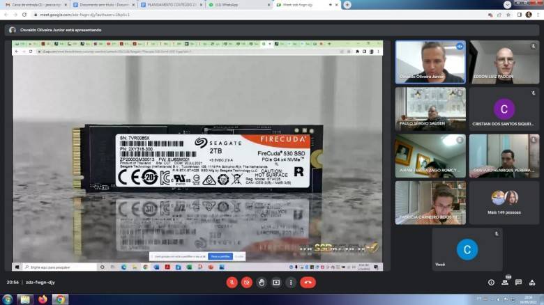Screen dimensions: 544x305
Task: Open a new Chrome tab
Action: (347, 5)
